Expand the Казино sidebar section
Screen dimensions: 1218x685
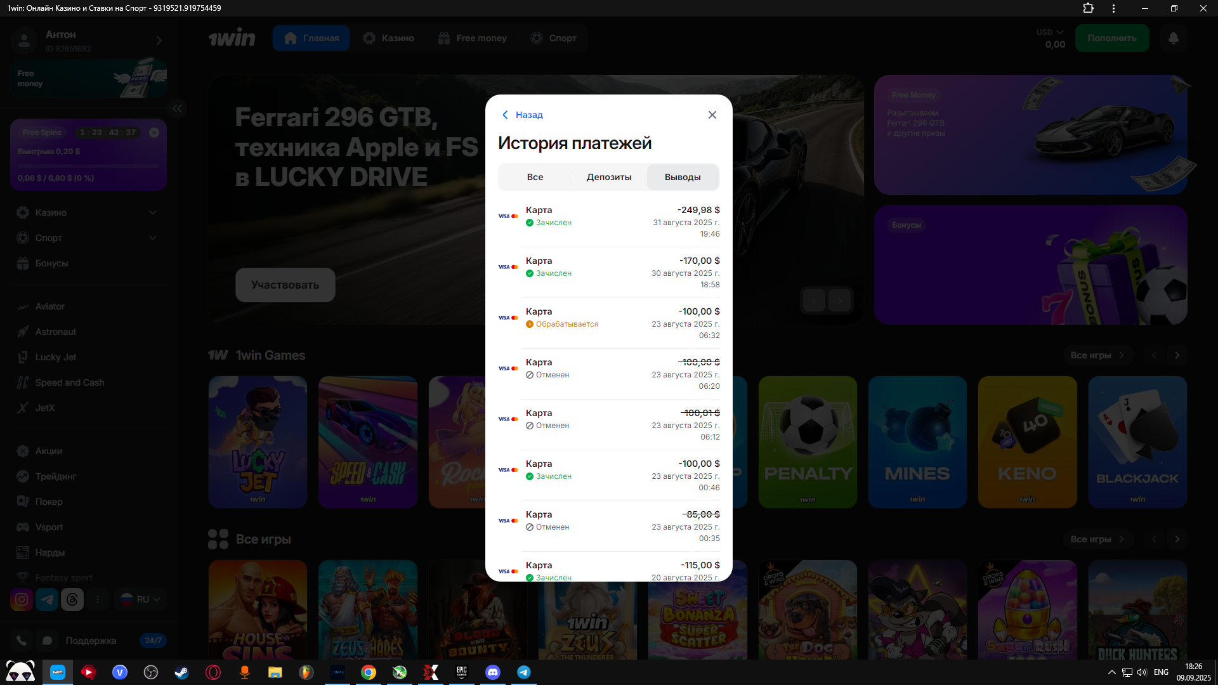pyautogui.click(x=153, y=212)
